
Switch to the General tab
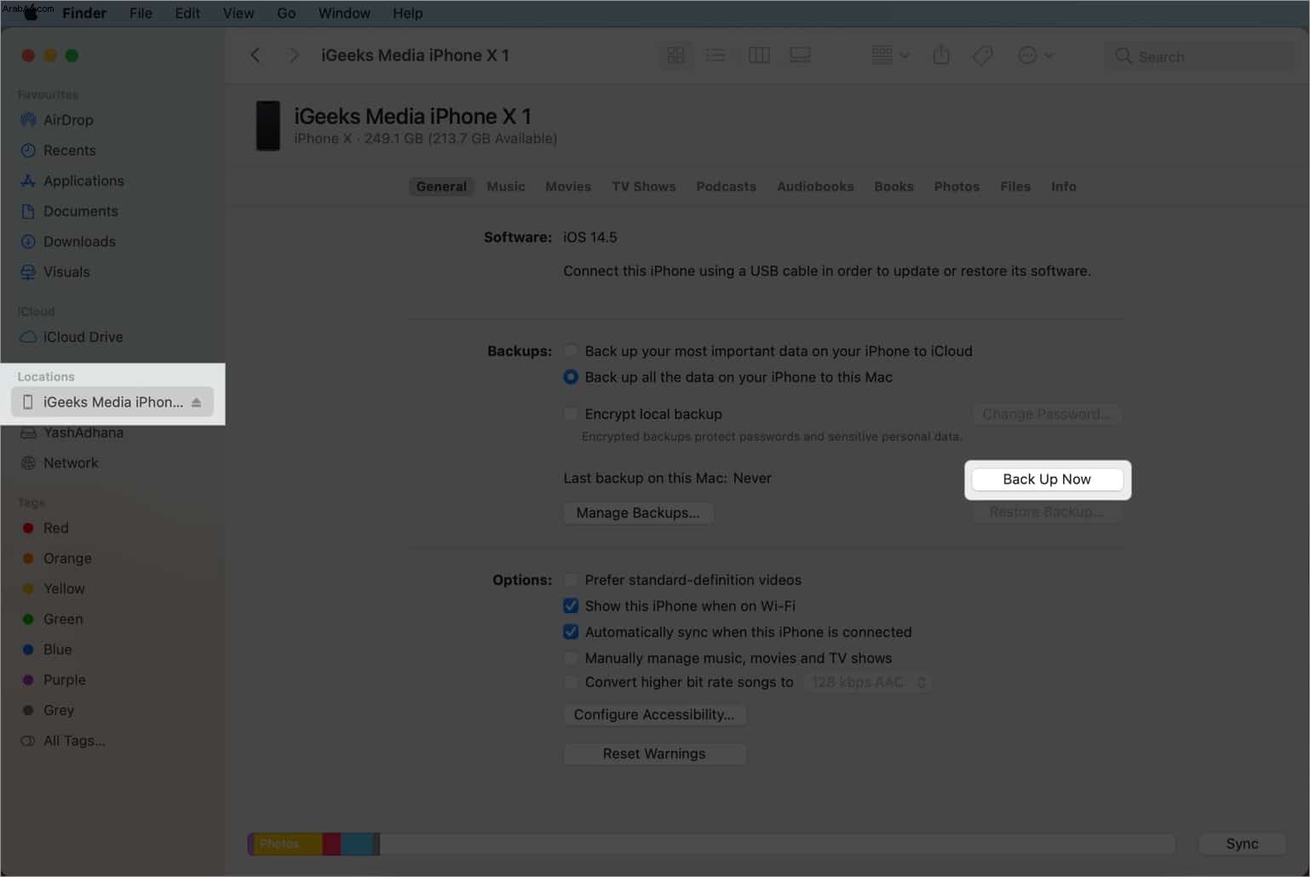(x=441, y=186)
